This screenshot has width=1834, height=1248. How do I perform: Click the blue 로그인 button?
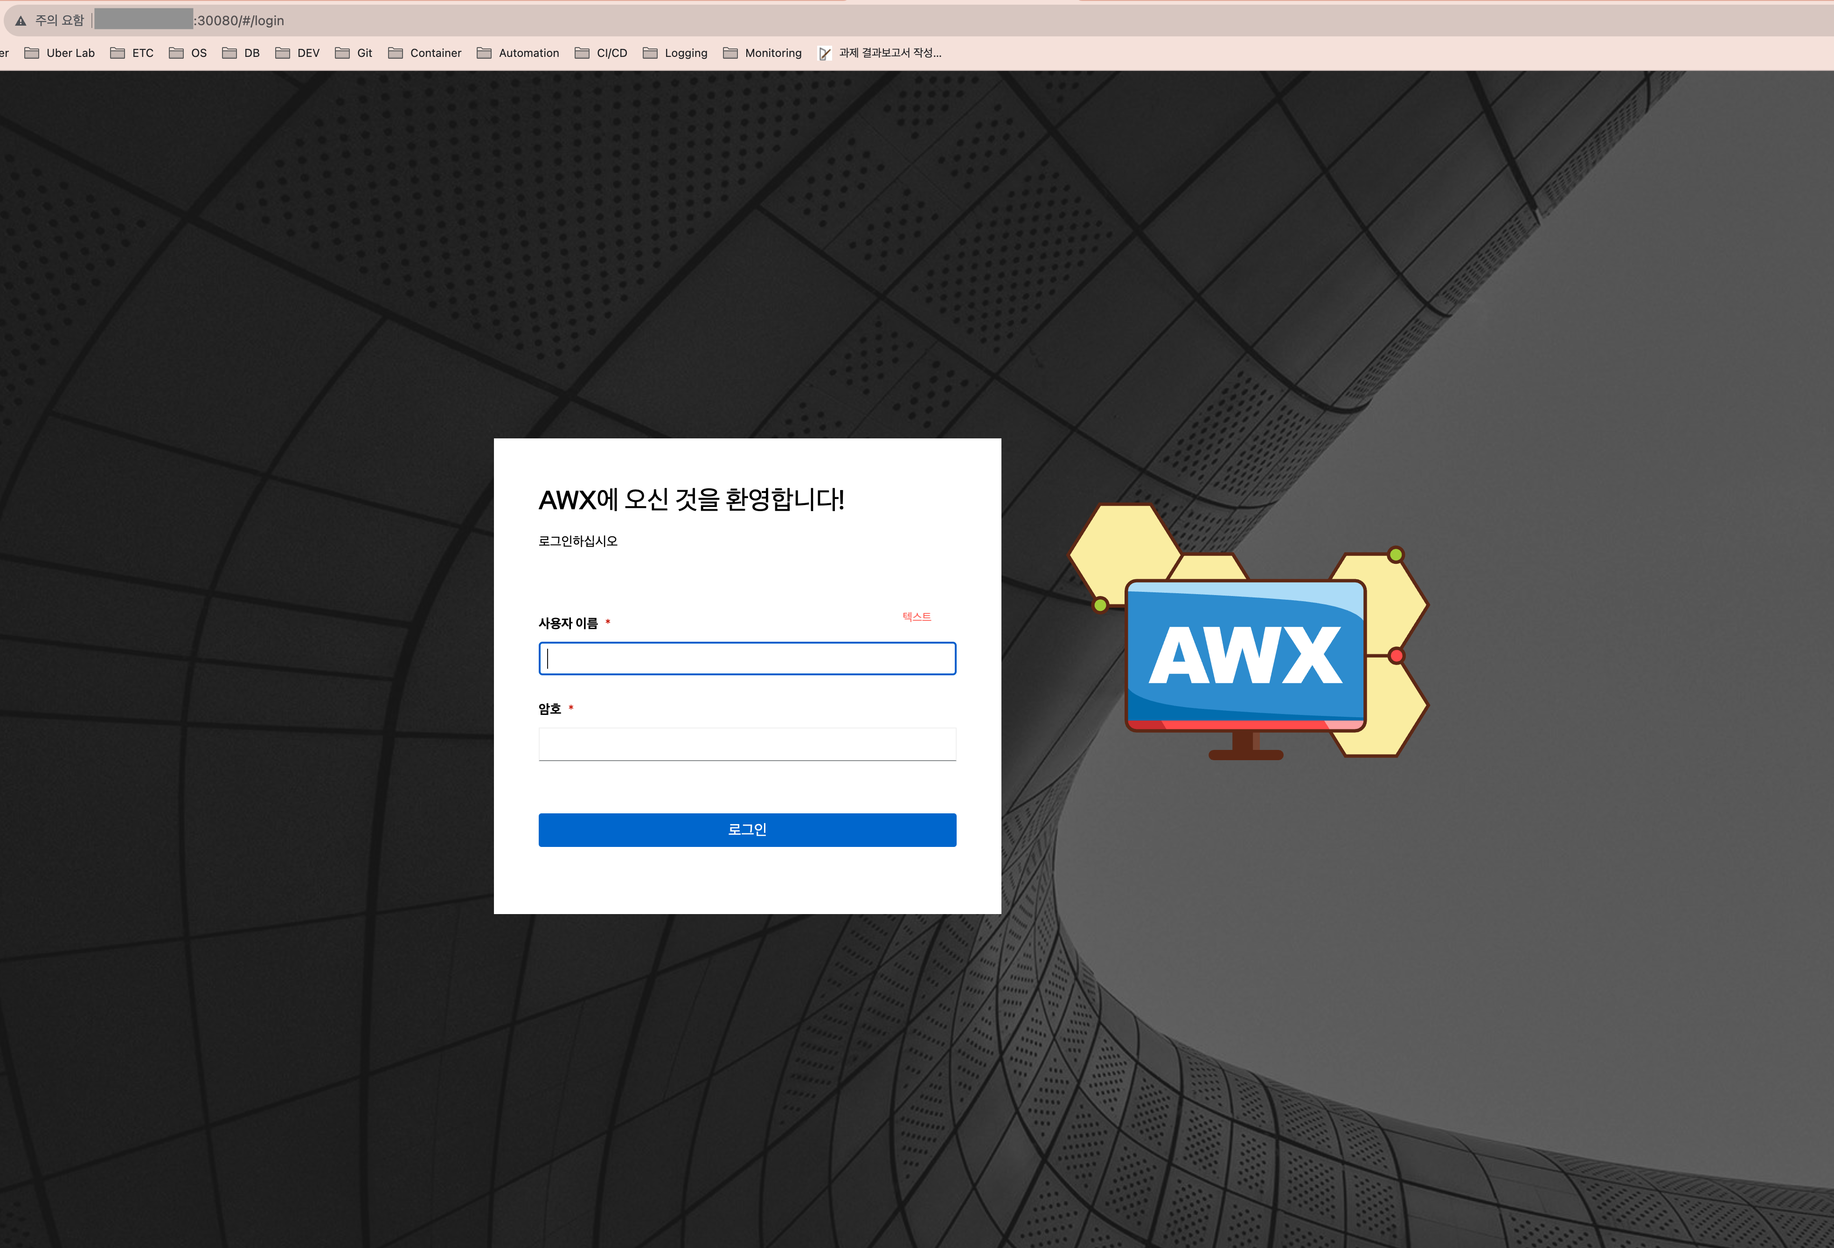click(x=747, y=829)
